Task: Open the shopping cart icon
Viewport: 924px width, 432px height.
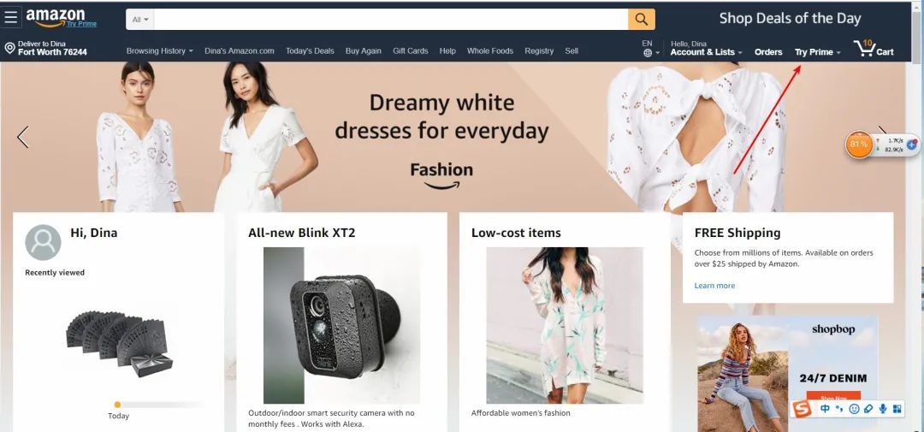Action: point(874,48)
